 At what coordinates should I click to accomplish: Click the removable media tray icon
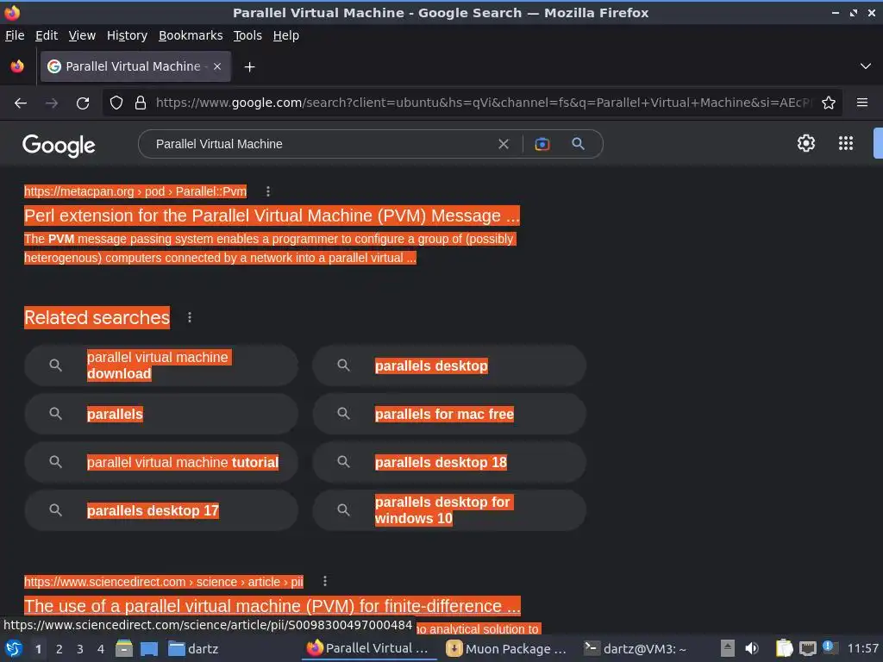[x=728, y=648]
